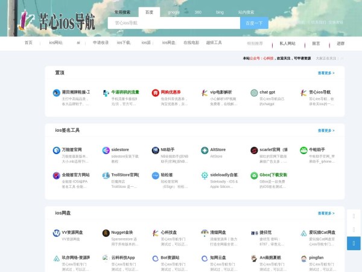Viewport: 362px width, 272px height.
Task: Click the Nugget金块 icon
Action: click(106, 233)
